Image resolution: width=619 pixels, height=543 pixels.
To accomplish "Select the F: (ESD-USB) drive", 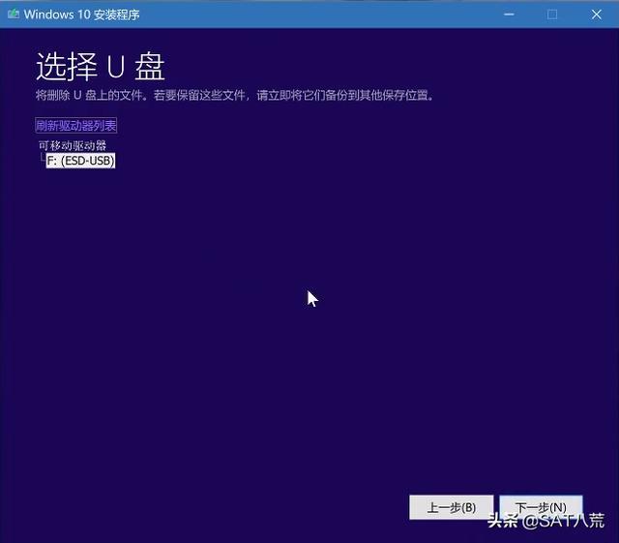I will click(80, 161).
